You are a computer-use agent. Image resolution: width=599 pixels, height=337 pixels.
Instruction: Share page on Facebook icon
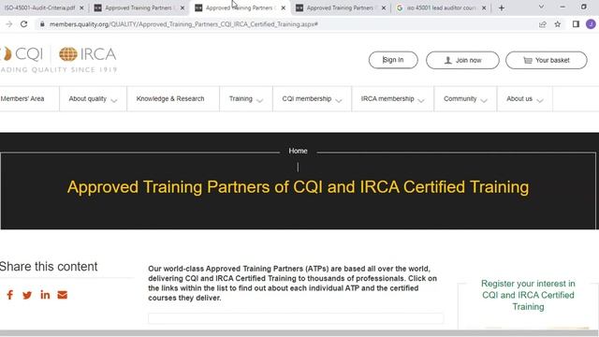click(10, 295)
